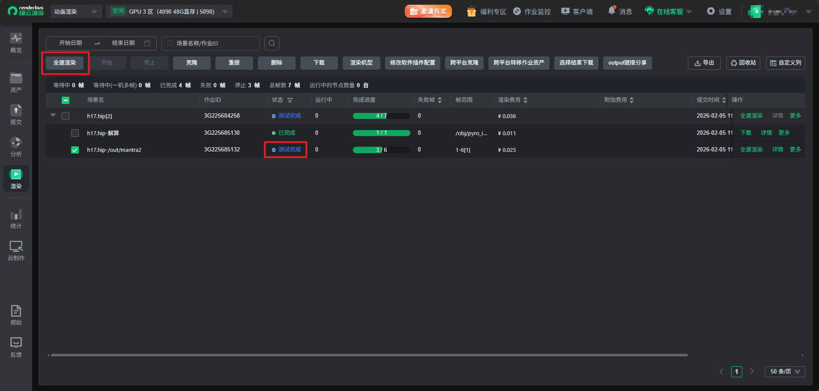Click the horizontal scrollbar under the table
The image size is (819, 391).
(x=368, y=355)
